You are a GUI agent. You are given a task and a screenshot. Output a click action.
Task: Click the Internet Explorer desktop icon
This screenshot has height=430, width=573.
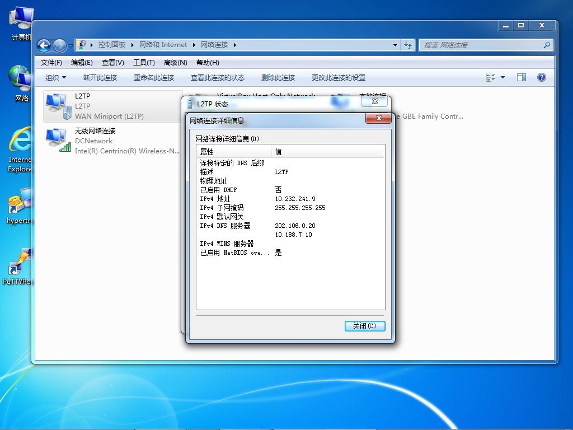[20, 149]
